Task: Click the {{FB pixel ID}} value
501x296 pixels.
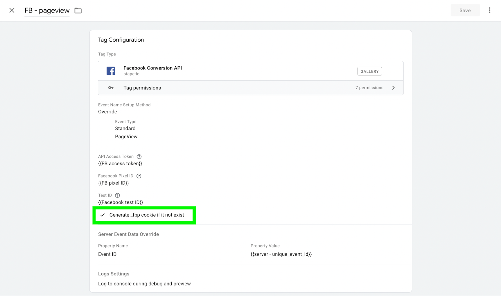Action: pos(113,183)
